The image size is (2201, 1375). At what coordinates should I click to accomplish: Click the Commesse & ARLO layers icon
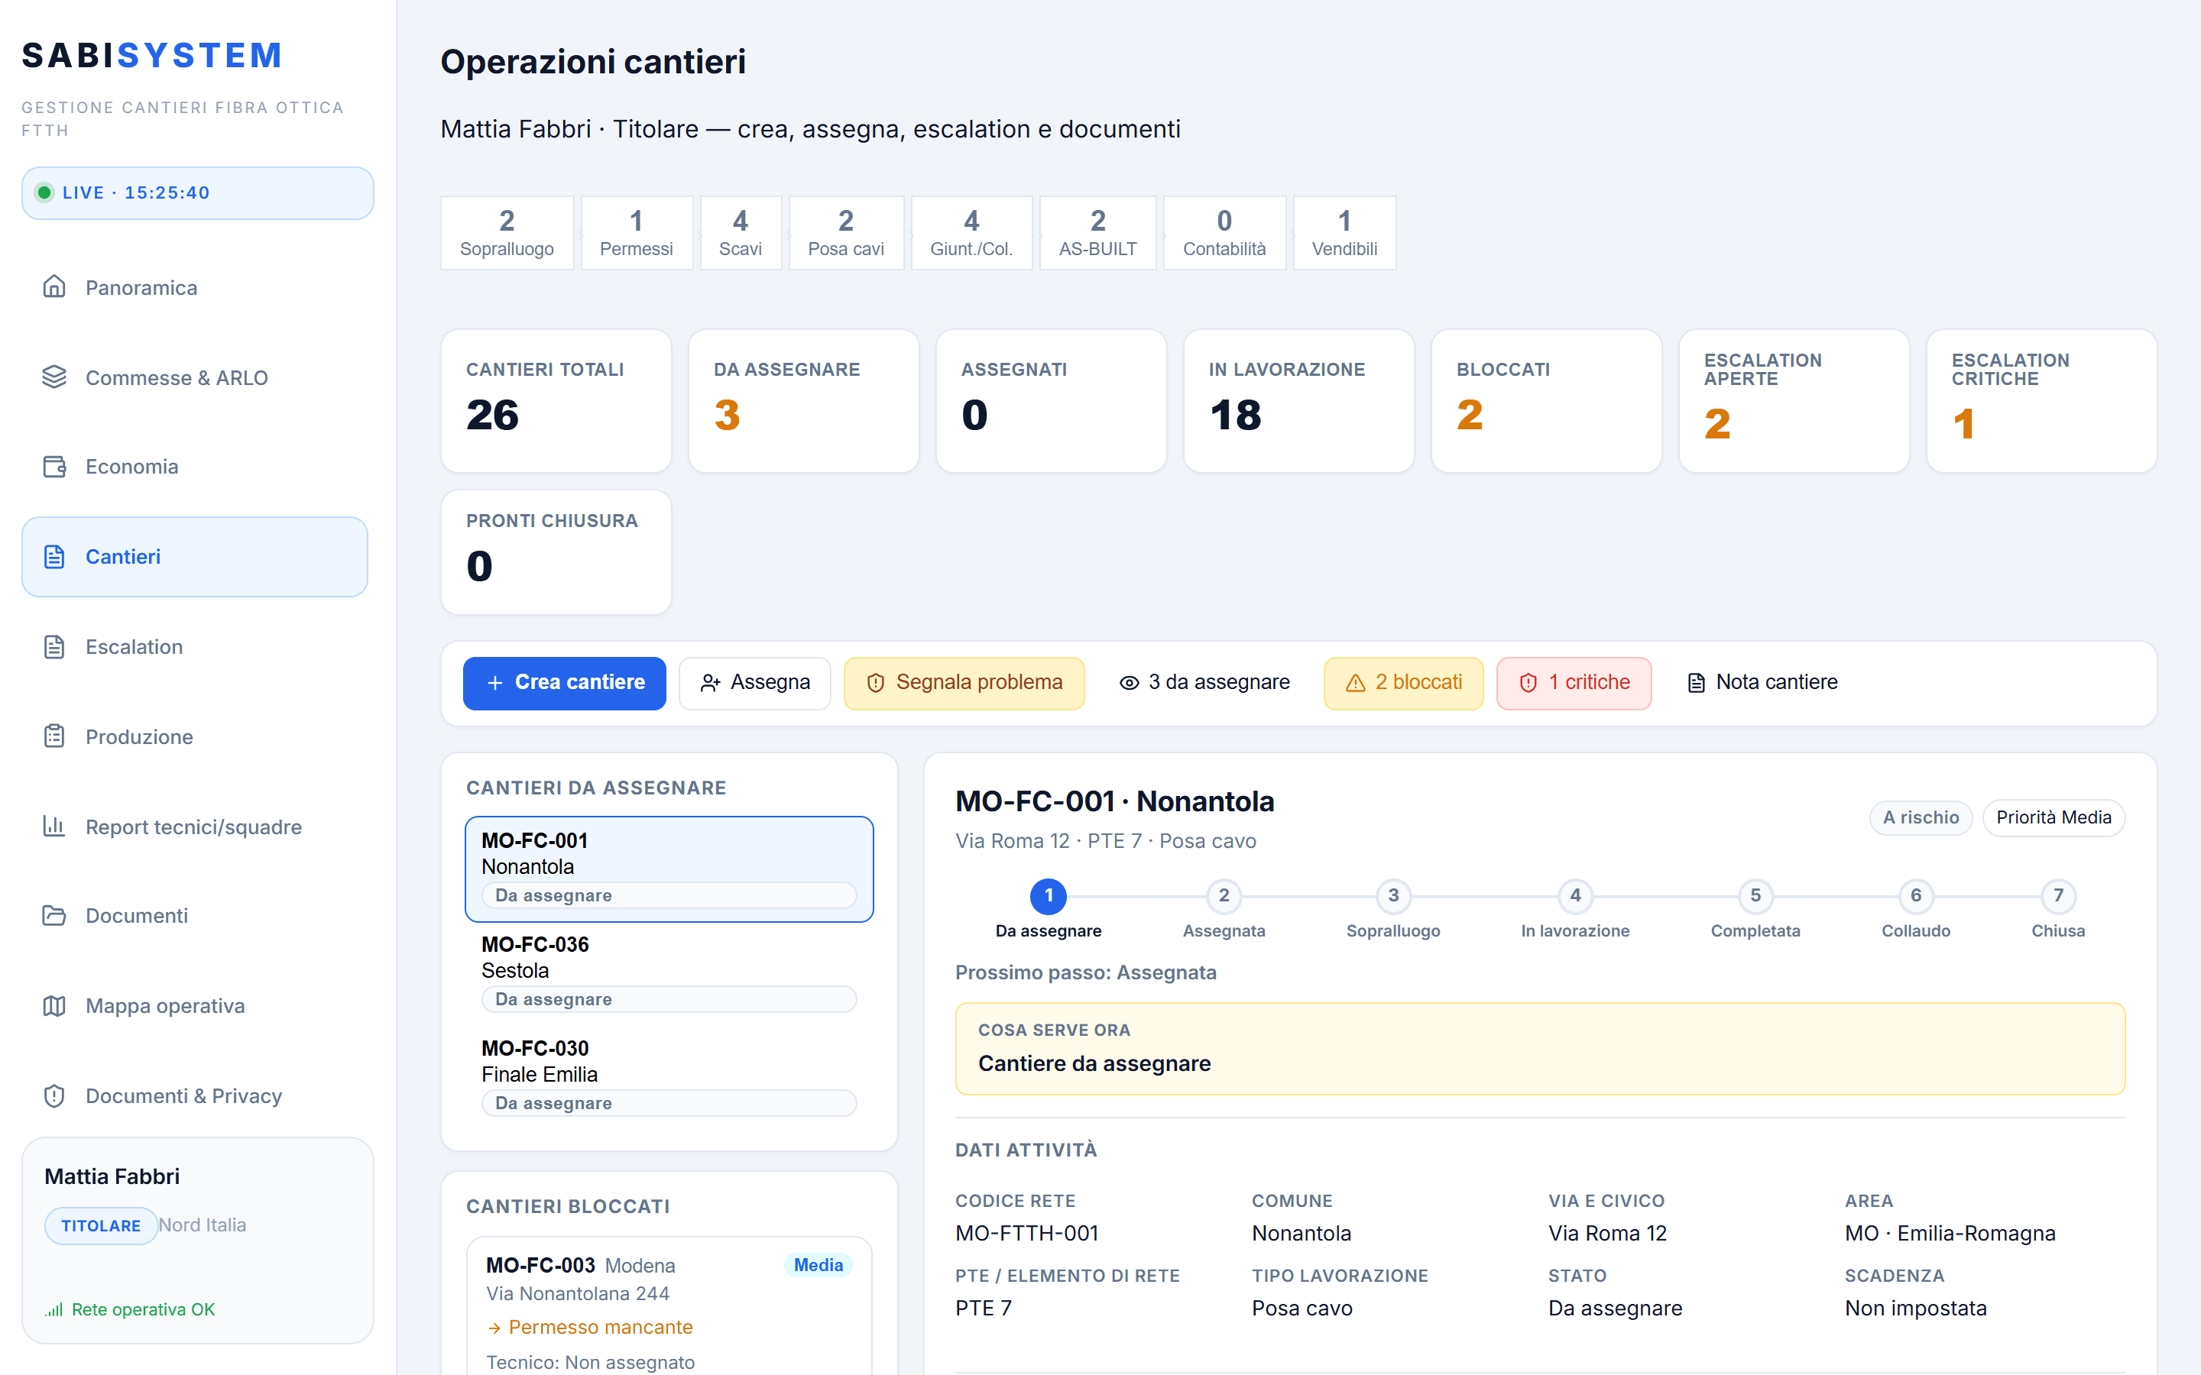click(x=54, y=377)
